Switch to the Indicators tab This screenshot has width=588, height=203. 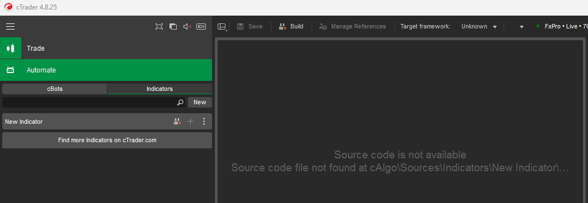(160, 89)
